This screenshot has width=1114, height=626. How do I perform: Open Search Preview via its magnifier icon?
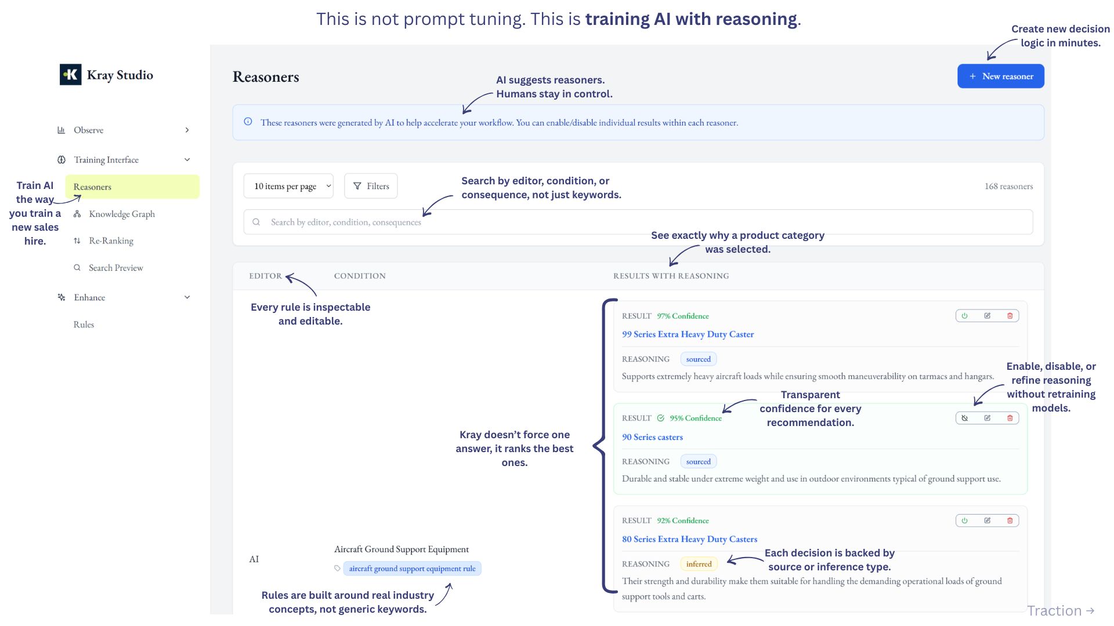click(x=78, y=267)
